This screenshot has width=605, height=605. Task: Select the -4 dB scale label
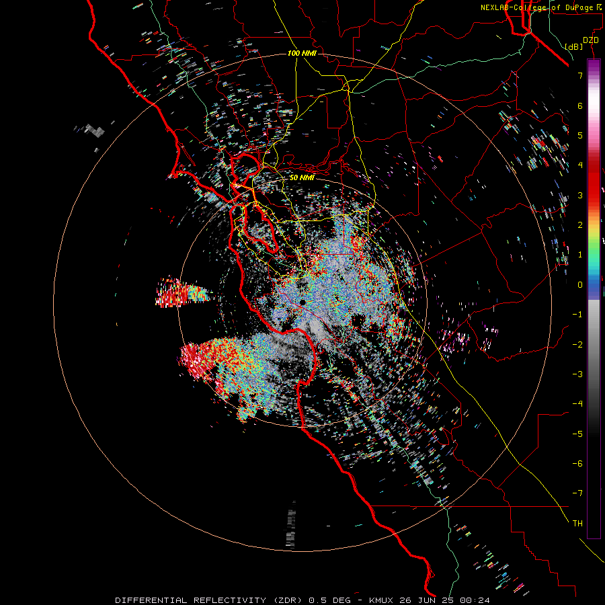coord(577,404)
